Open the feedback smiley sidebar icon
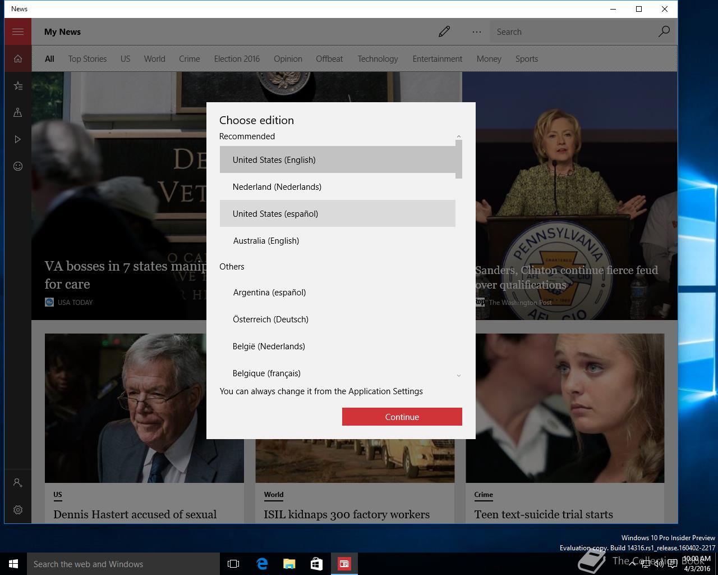This screenshot has width=718, height=575. click(18, 166)
